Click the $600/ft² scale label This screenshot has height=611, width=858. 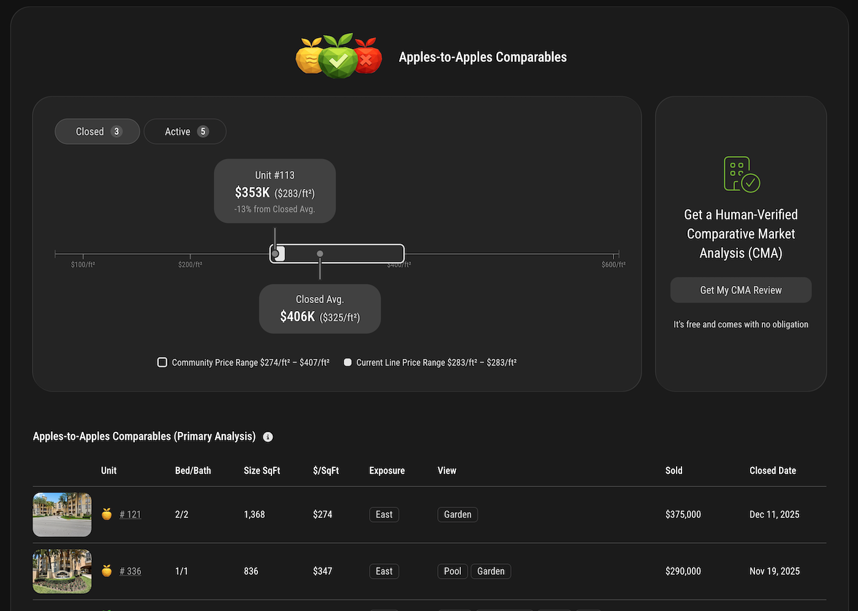pos(613,264)
